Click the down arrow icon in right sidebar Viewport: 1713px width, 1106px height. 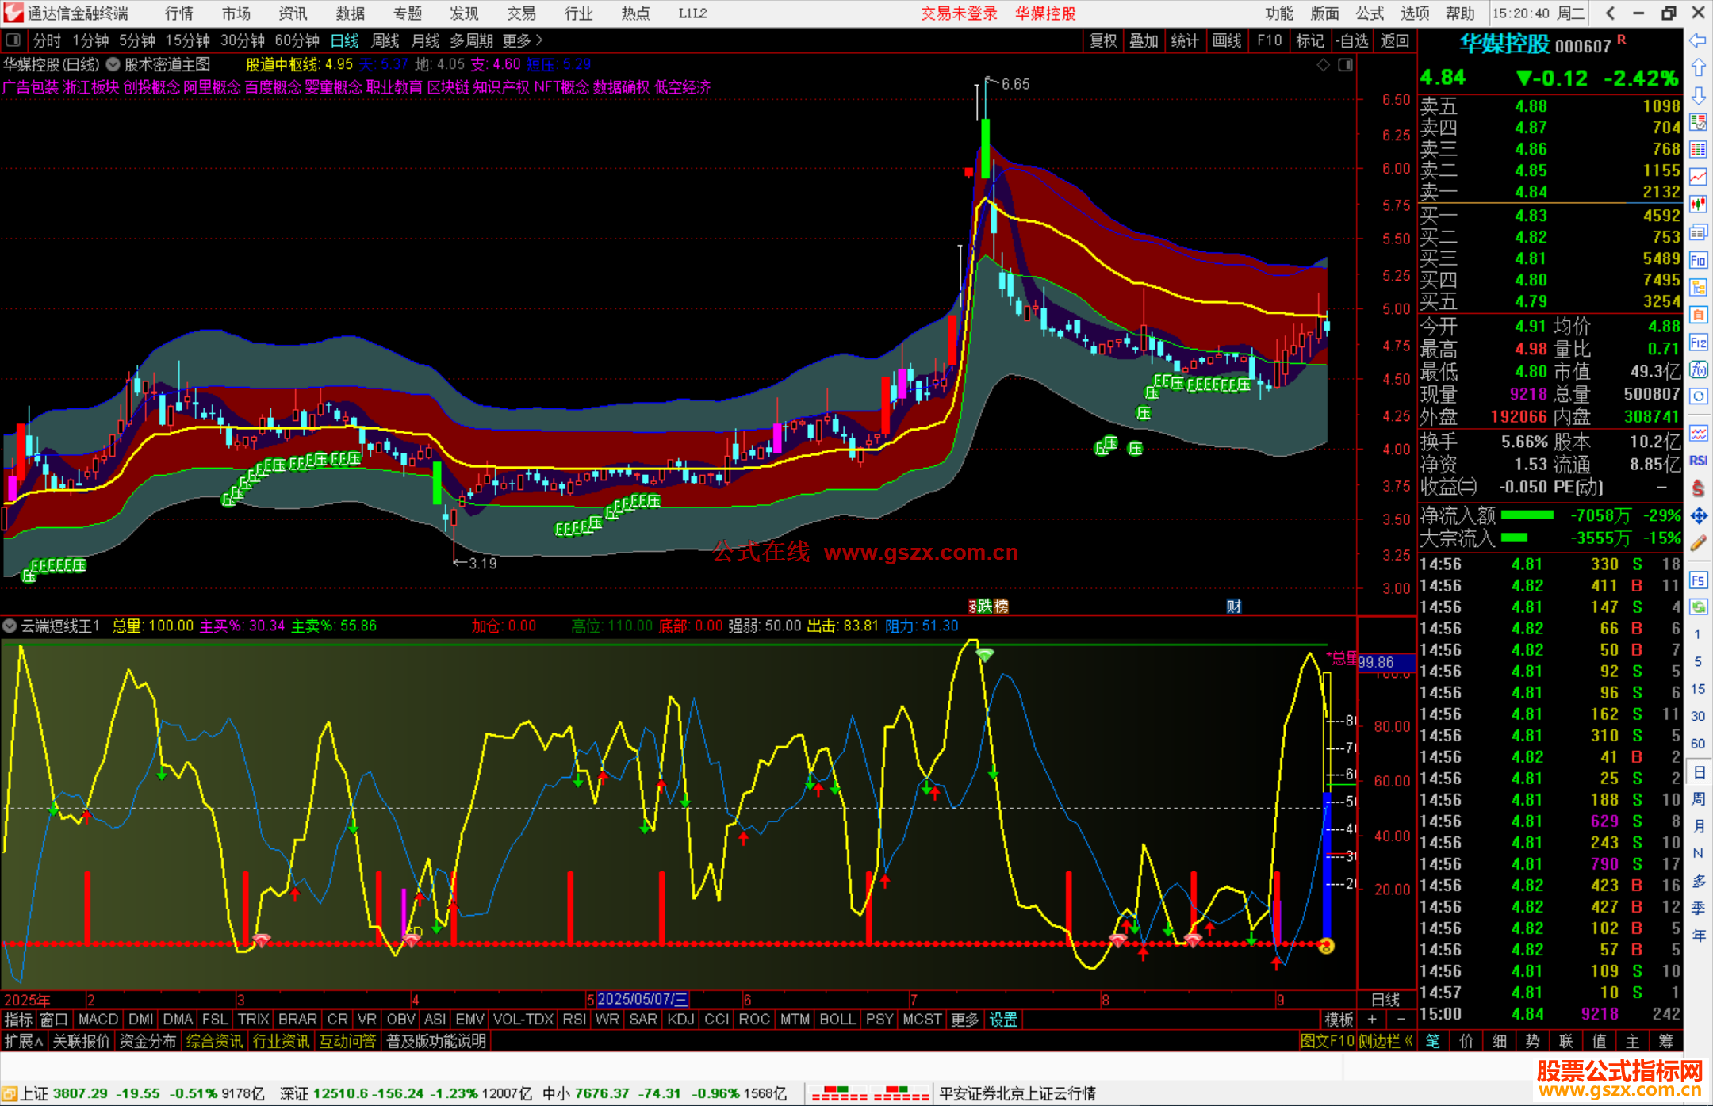coord(1698,96)
